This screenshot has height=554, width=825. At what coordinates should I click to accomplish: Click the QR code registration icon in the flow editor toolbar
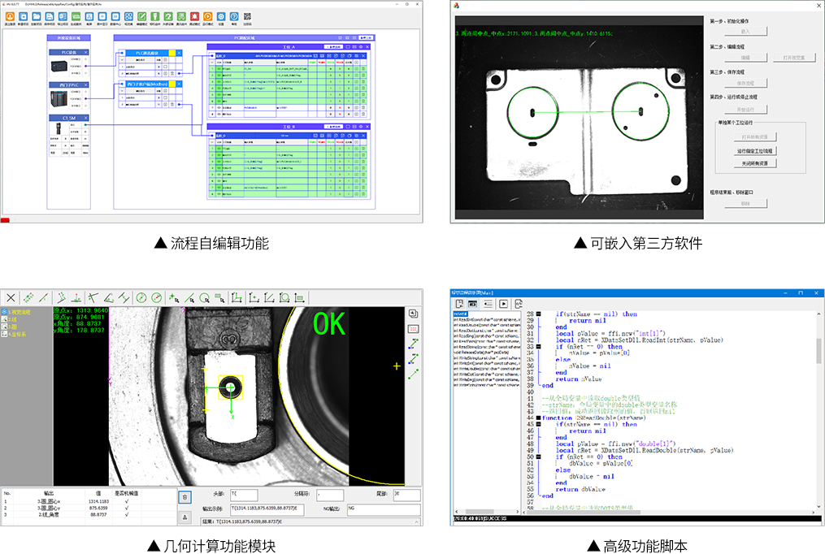click(x=247, y=17)
